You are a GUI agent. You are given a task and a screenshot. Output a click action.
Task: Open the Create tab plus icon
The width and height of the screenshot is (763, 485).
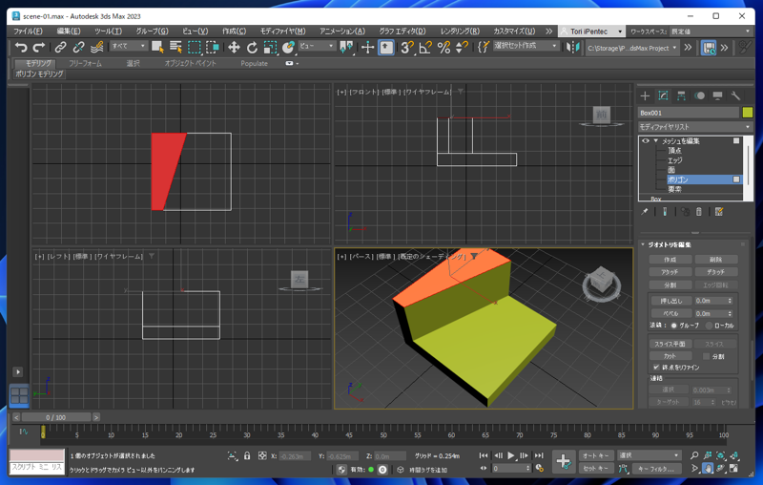645,95
